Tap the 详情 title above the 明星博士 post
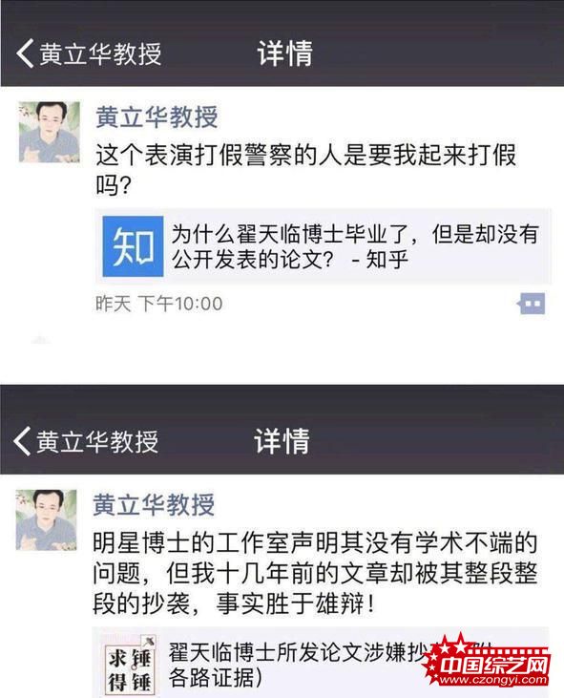 pyautogui.click(x=282, y=441)
